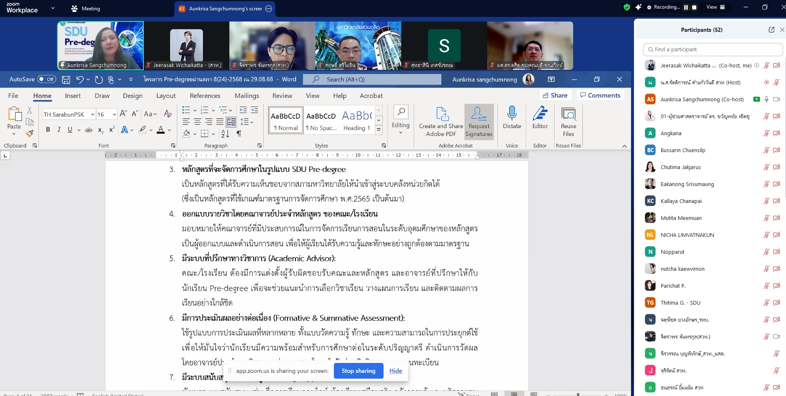Toggle the AutoSave switch
This screenshot has height=396, width=786.
47,79
